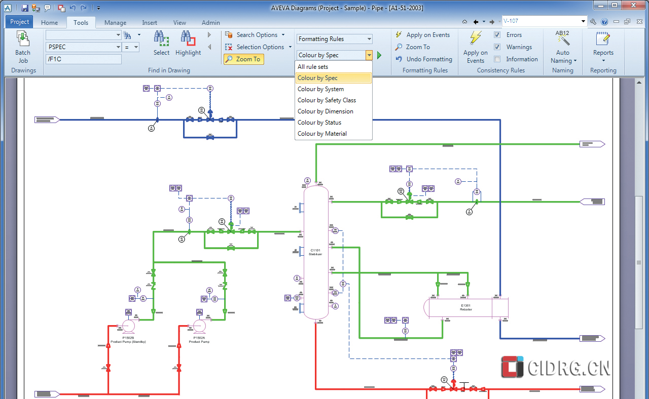Click the wrench settings icon
This screenshot has width=649, height=399.
(594, 22)
